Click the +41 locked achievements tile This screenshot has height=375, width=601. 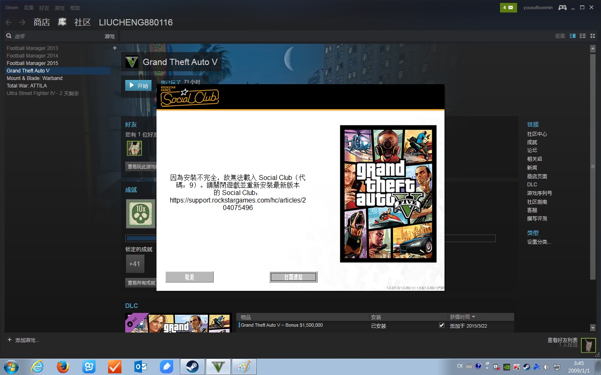click(x=134, y=264)
